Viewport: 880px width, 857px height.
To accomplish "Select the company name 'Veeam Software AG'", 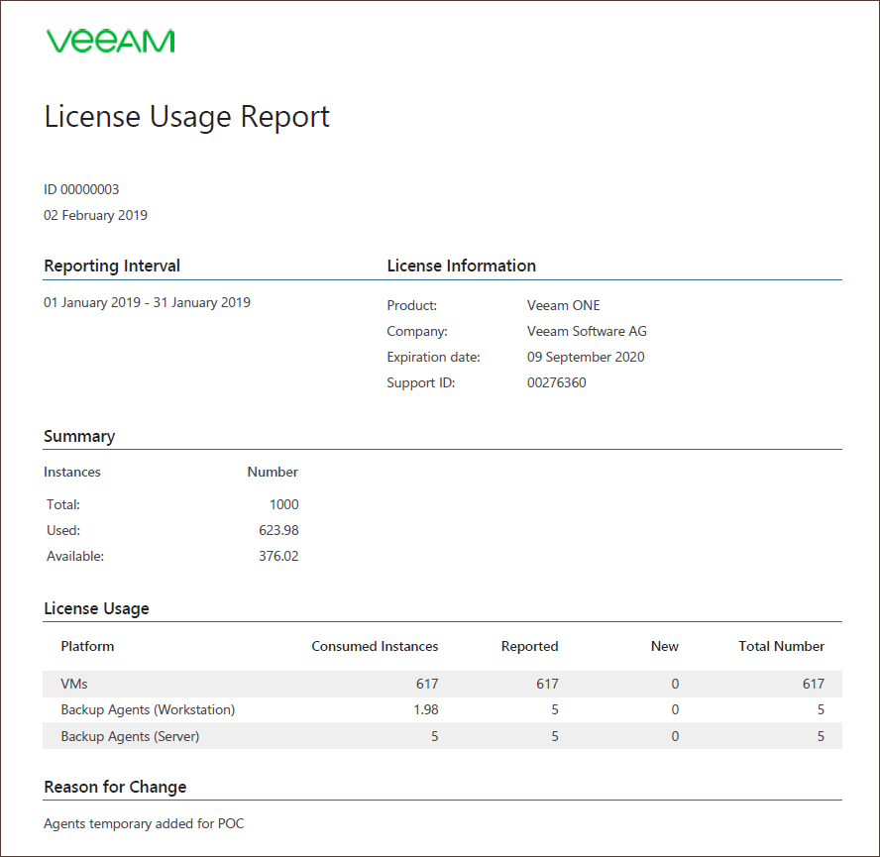I will [x=587, y=332].
